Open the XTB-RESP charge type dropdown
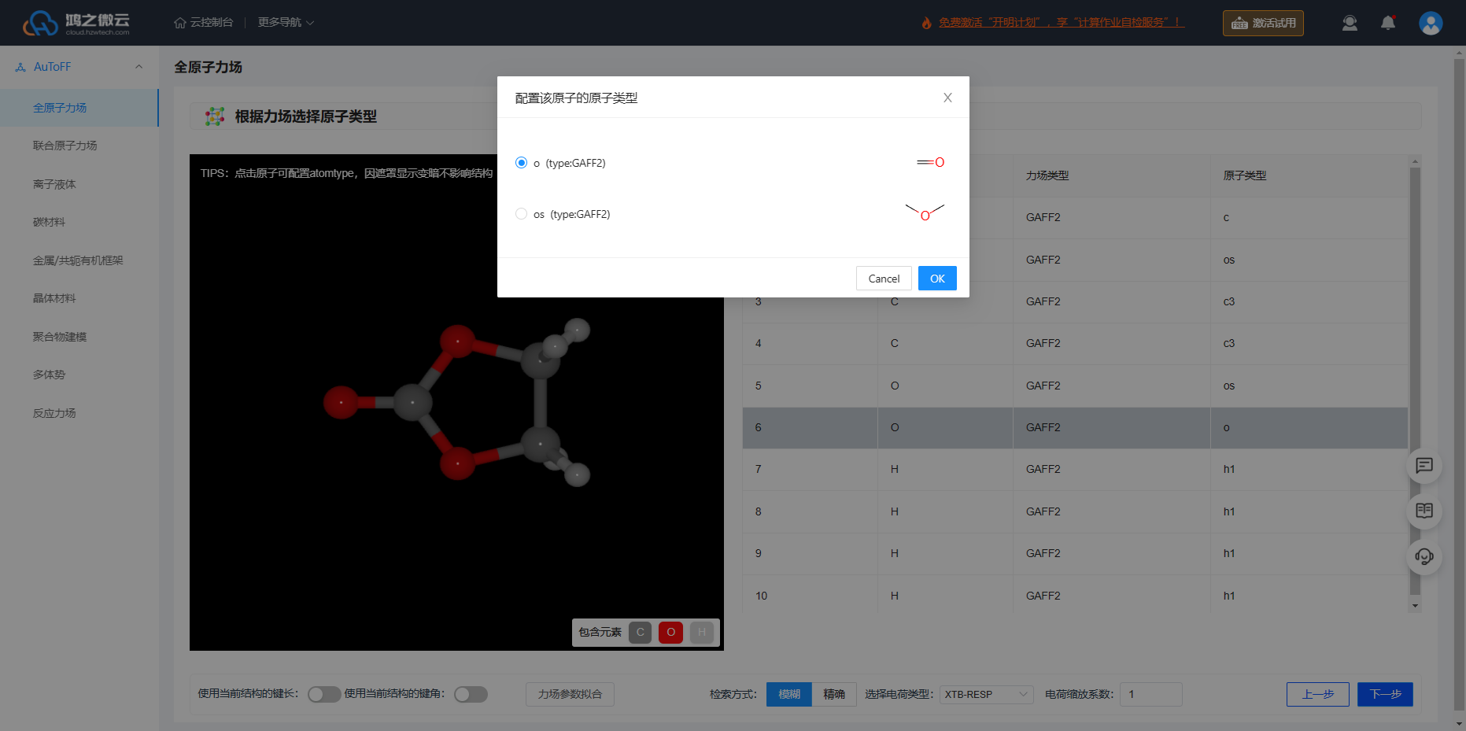Viewport: 1466px width, 731px height. point(986,694)
